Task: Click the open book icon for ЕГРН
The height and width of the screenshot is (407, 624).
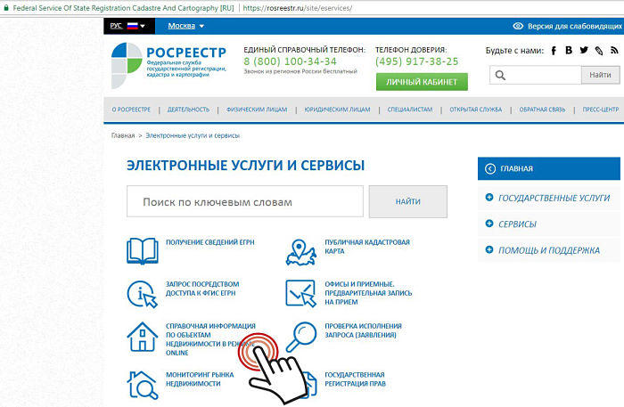Action: tap(143, 251)
